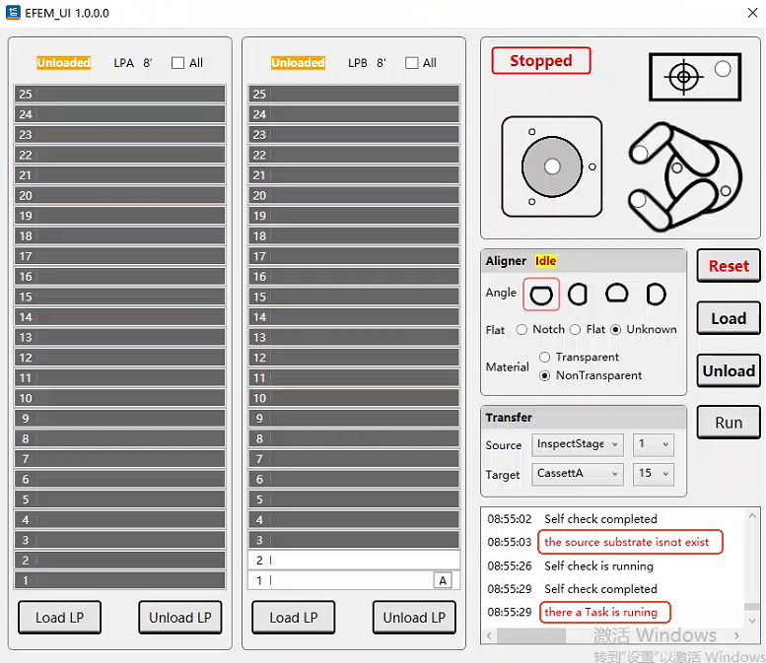Viewport: 766px width, 663px height.
Task: Select the Notch radio button
Action: click(x=522, y=330)
